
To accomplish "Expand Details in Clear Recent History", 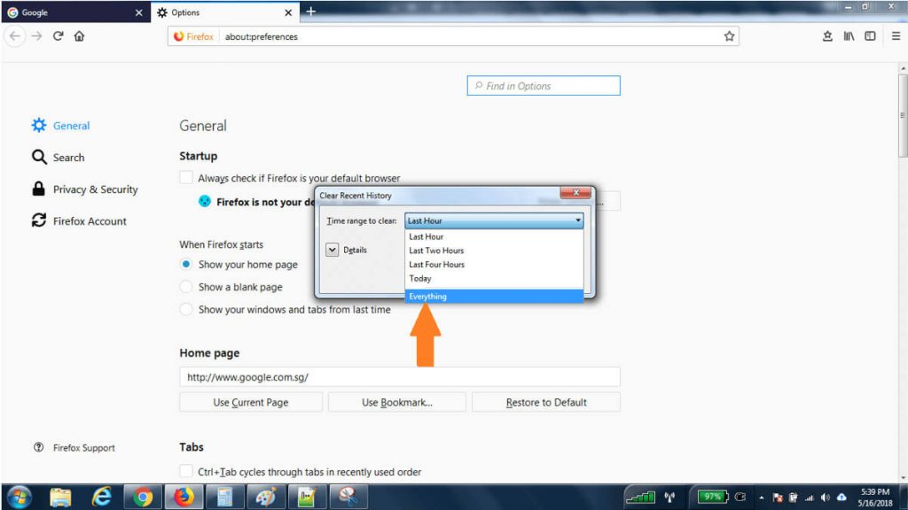I will (332, 250).
